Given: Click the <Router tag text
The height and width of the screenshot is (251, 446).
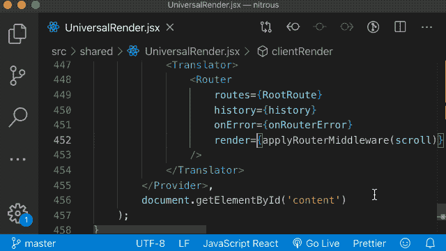Looking at the screenshot, I should point(210,79).
